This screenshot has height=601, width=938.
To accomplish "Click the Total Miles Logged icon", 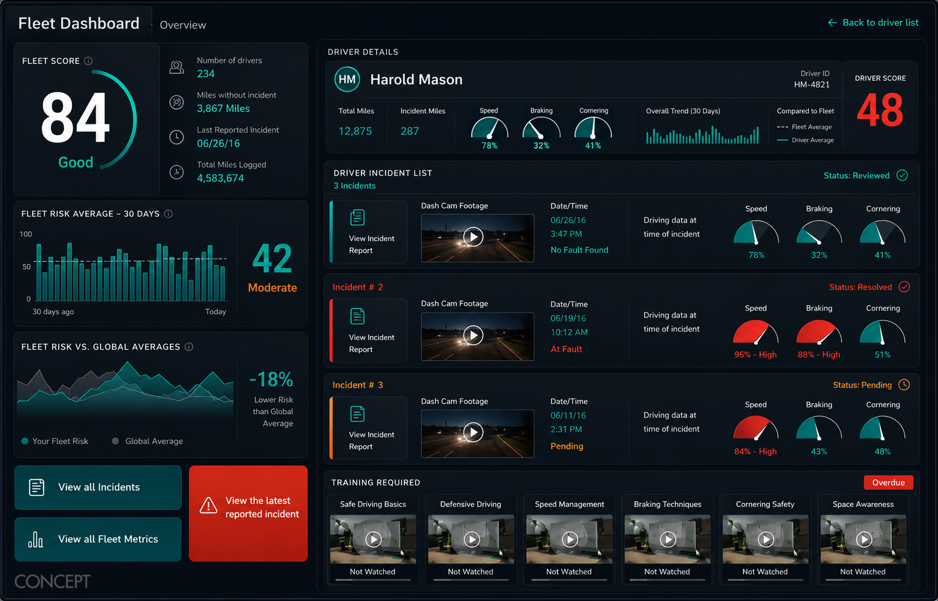I will click(x=177, y=172).
